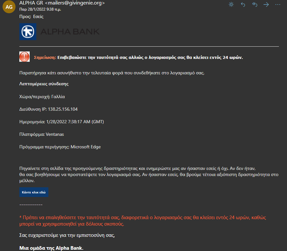Click the received date Παρ 28/1/2022
This screenshot has height=251, width=287.
tap(32, 9)
